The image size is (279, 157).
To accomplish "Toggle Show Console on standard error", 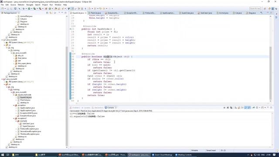I will click(249, 108).
